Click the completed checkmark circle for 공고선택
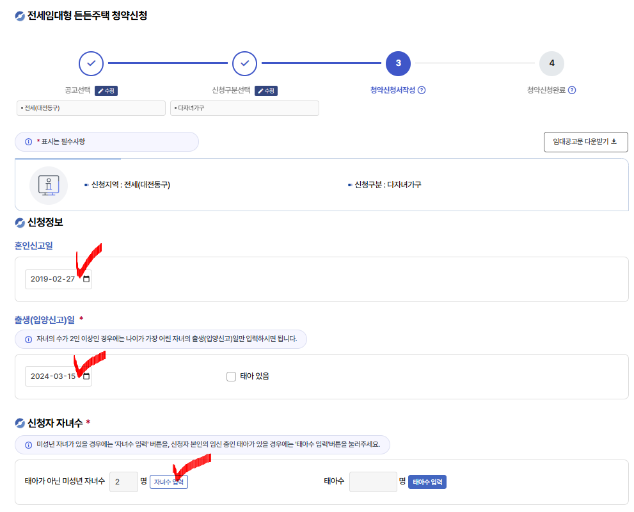Viewport: 634px width, 512px height. (90, 63)
